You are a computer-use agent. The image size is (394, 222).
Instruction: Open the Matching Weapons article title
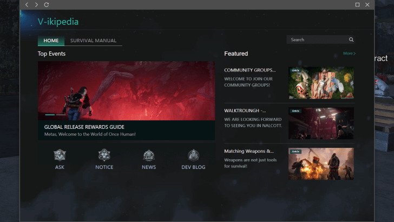[249, 151]
